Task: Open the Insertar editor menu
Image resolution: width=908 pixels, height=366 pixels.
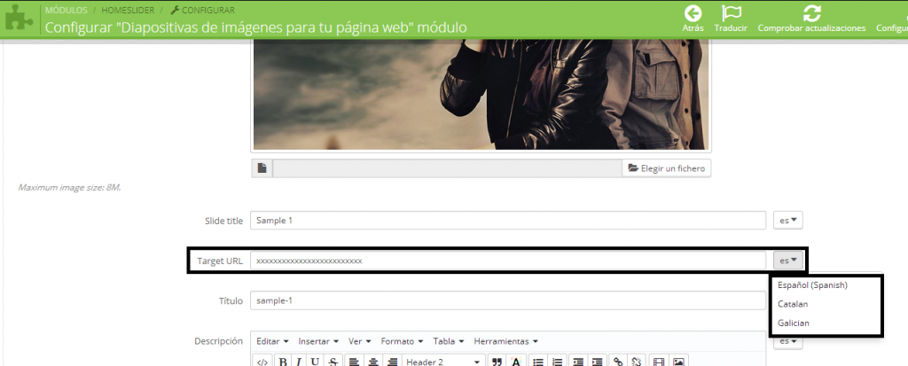Action: pyautogui.click(x=318, y=341)
